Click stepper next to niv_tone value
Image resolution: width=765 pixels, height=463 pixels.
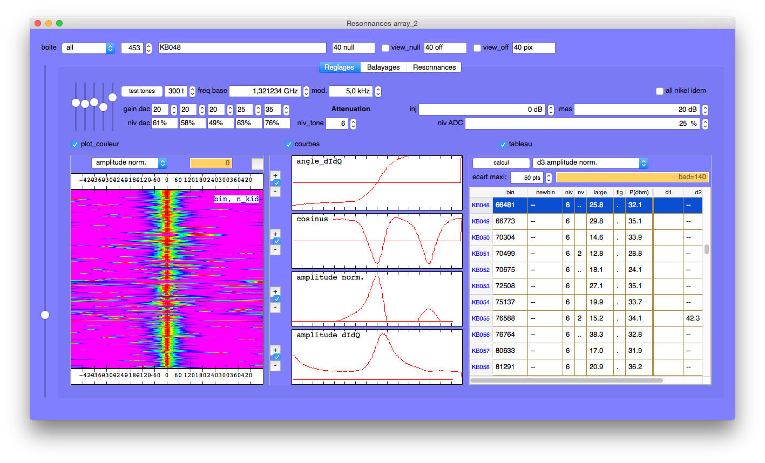click(x=353, y=124)
